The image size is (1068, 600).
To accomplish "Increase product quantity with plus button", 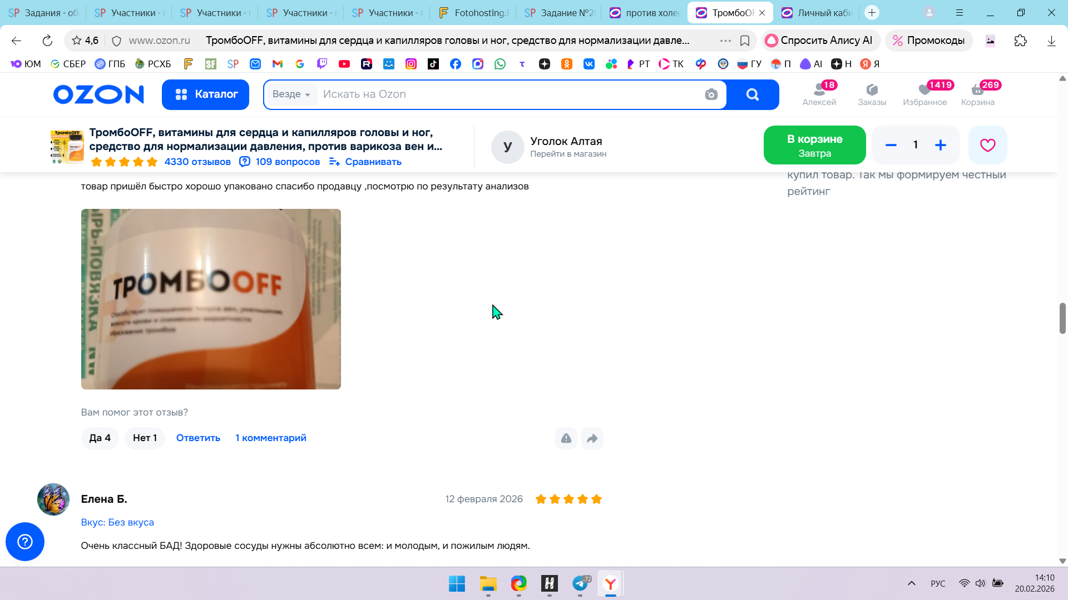I will tap(941, 145).
